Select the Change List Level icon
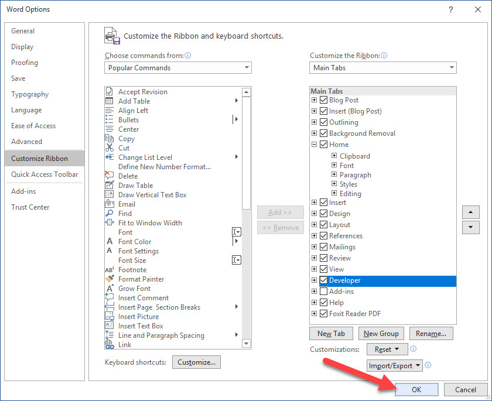492x401 pixels. 109,157
